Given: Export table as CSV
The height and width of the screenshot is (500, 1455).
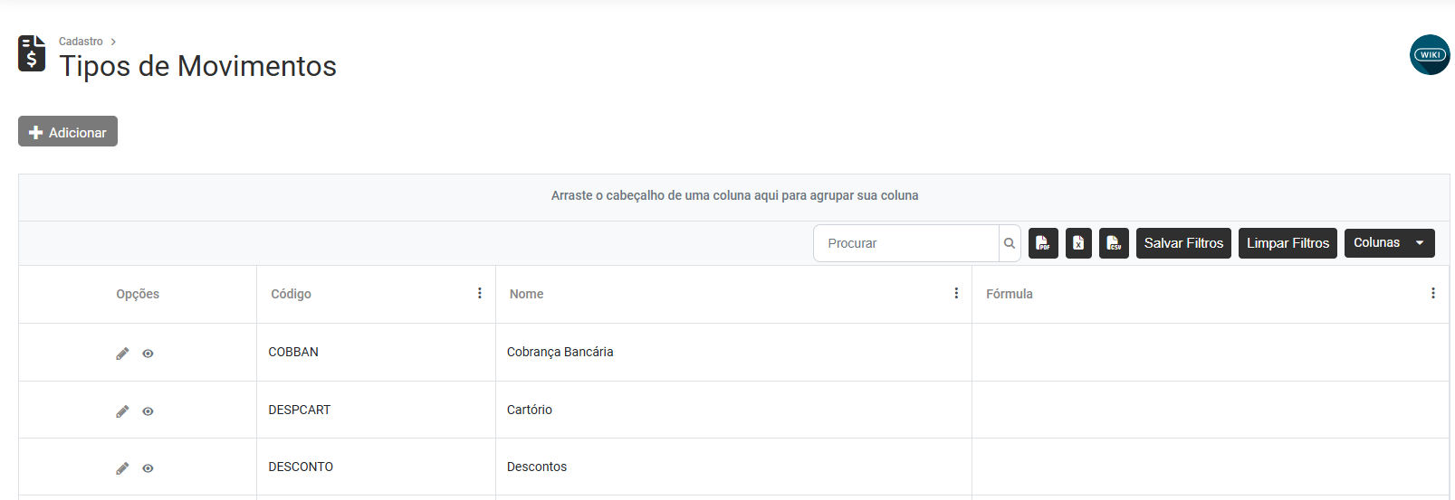Looking at the screenshot, I should point(1114,243).
